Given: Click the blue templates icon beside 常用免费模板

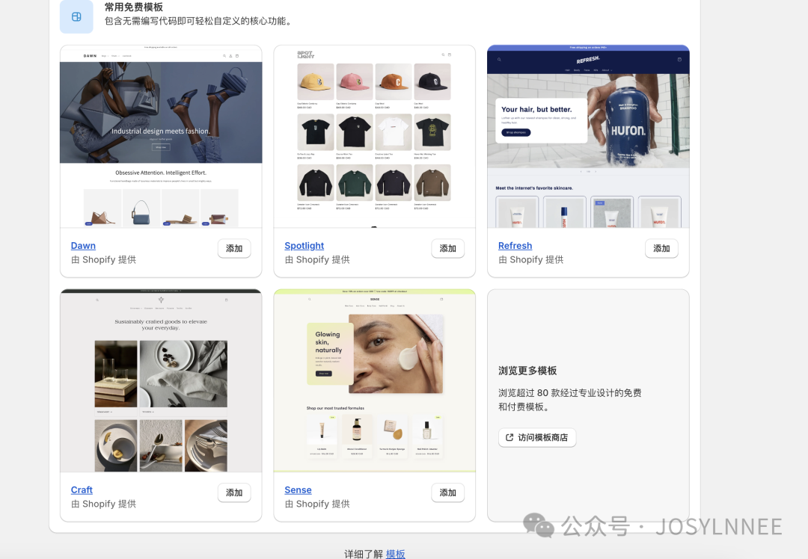Looking at the screenshot, I should (x=76, y=16).
